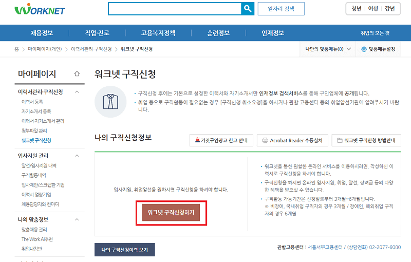Click the printer icon in Acrobat Reader button
This screenshot has width=411, height=262.
click(x=265, y=140)
